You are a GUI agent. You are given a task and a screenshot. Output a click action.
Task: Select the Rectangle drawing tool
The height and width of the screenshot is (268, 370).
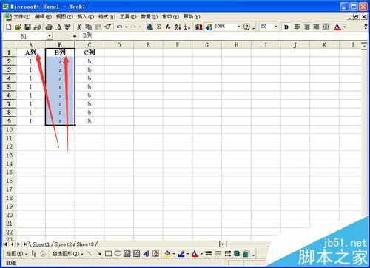108,253
